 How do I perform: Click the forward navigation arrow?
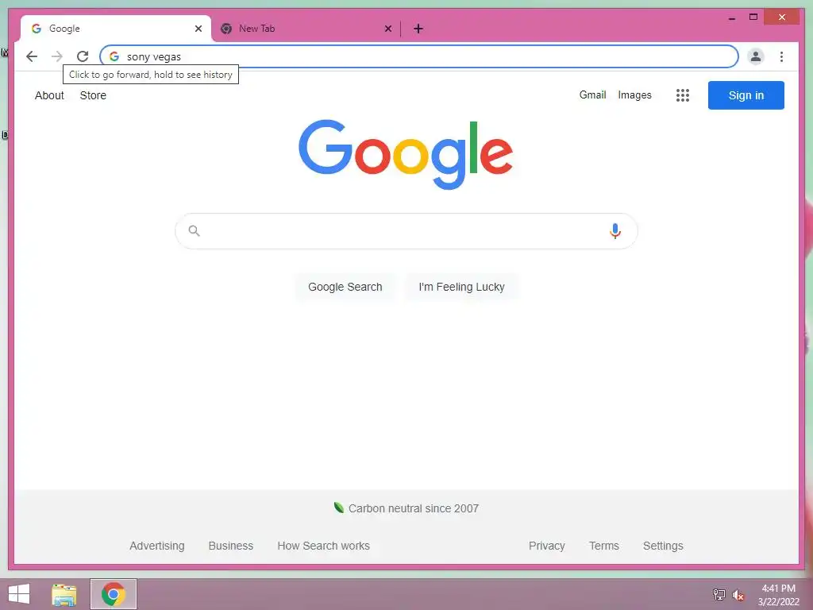[x=57, y=56]
